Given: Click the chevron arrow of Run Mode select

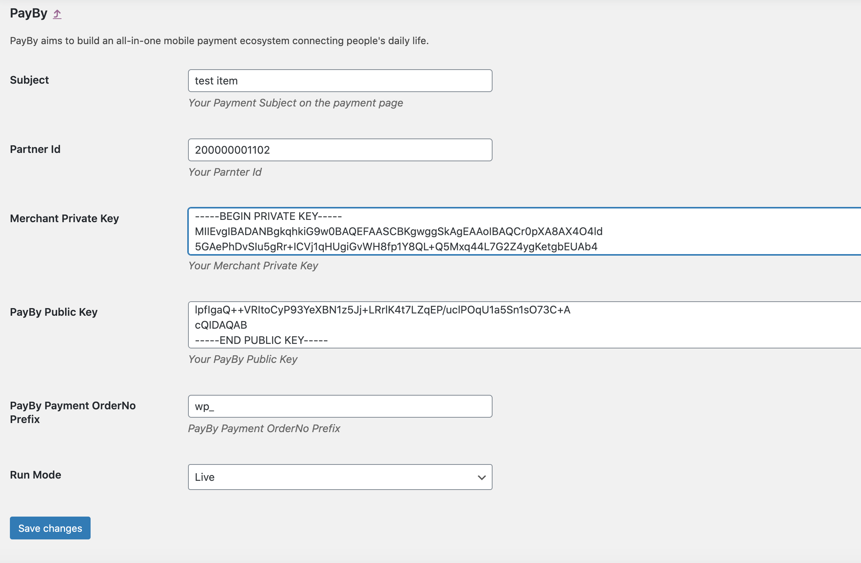Looking at the screenshot, I should click(482, 477).
